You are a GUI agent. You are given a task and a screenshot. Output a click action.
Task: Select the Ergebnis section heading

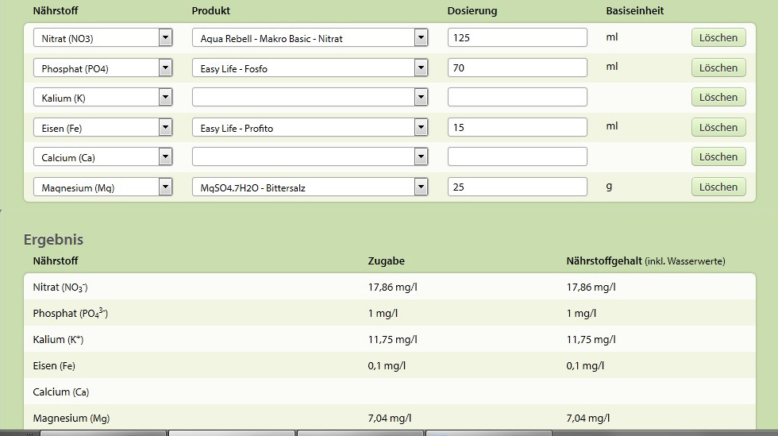(54, 239)
